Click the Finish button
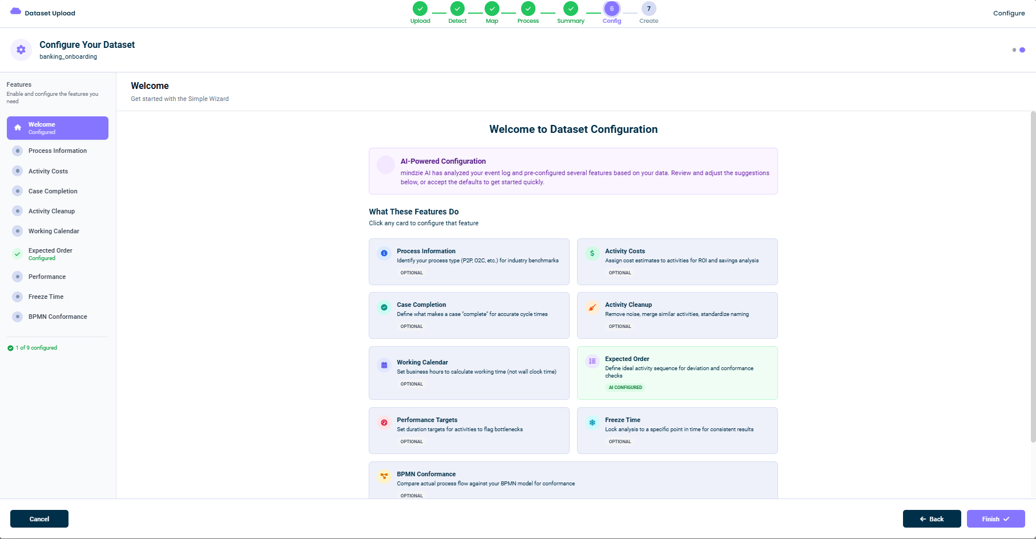 [x=995, y=518]
